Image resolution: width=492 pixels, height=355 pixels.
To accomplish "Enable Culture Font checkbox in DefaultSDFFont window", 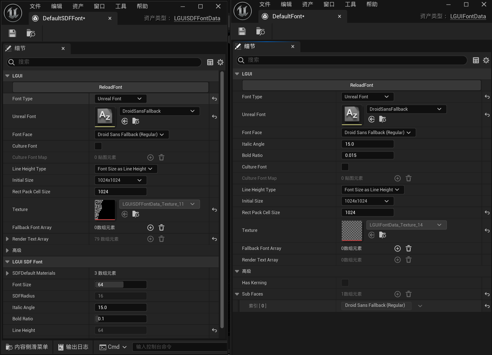I will 98,146.
